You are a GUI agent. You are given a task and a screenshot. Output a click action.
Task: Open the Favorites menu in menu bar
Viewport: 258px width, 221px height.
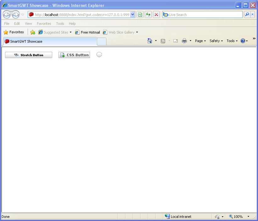click(44, 24)
